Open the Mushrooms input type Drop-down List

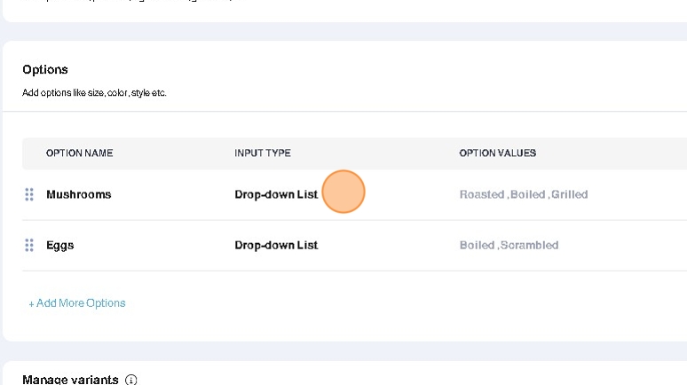[x=276, y=194]
